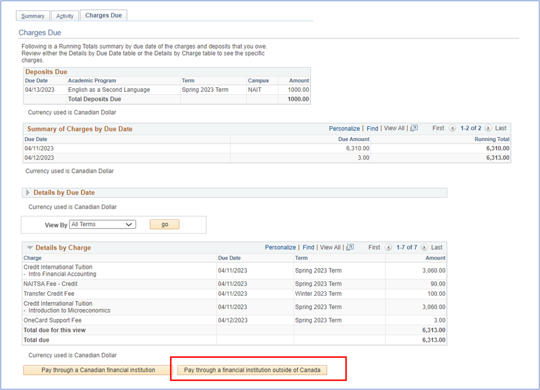This screenshot has width=540, height=390.
Task: Click First in Summary of Charges navigation
Action: pos(438,128)
